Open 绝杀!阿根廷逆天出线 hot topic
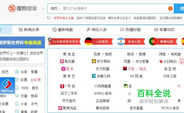184x113 pixels. (x=91, y=18)
